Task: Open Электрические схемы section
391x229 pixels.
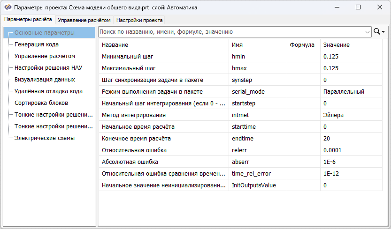Action: 45,138
